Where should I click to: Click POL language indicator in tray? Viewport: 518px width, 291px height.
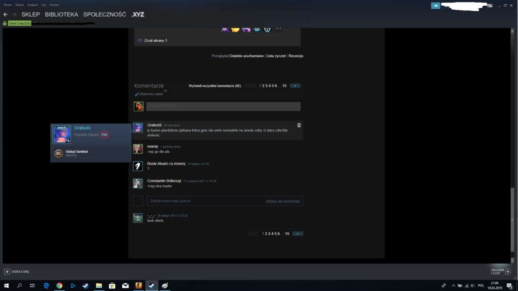click(481, 286)
